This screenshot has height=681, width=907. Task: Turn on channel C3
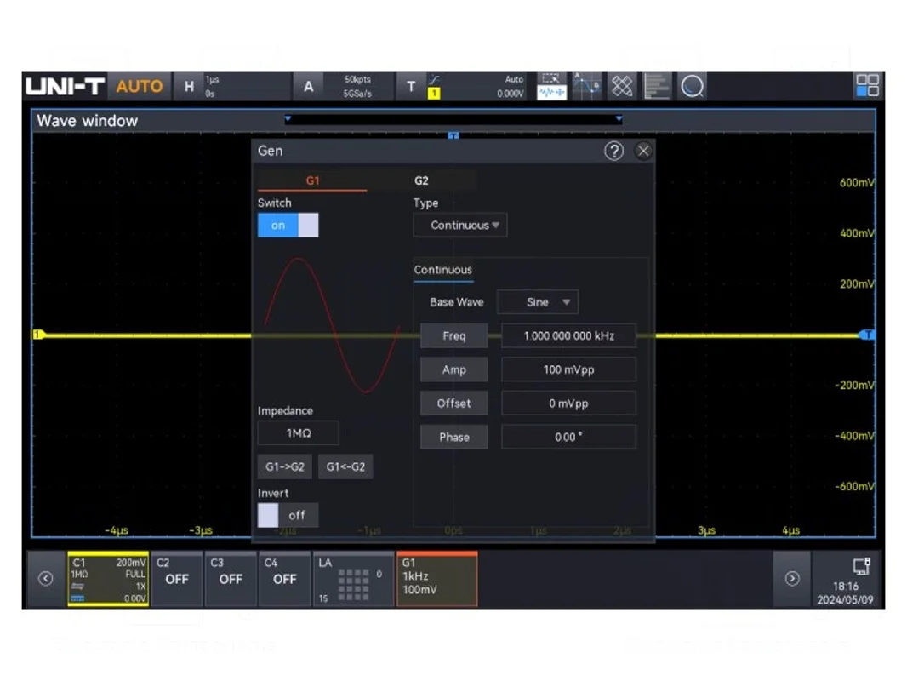point(231,579)
